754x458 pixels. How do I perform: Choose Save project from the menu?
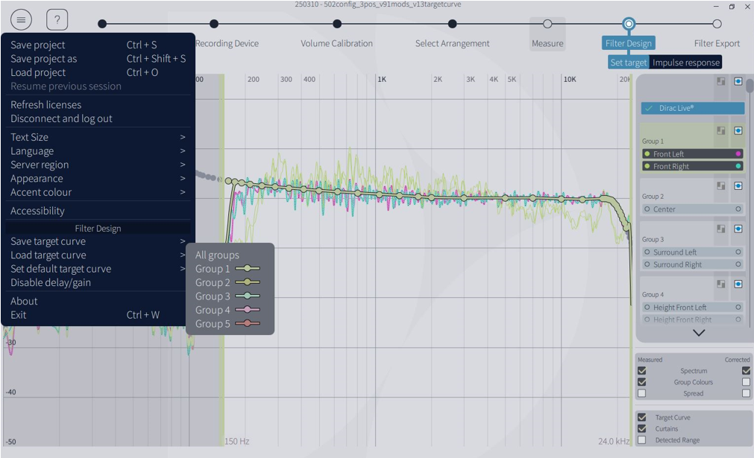click(x=98, y=45)
